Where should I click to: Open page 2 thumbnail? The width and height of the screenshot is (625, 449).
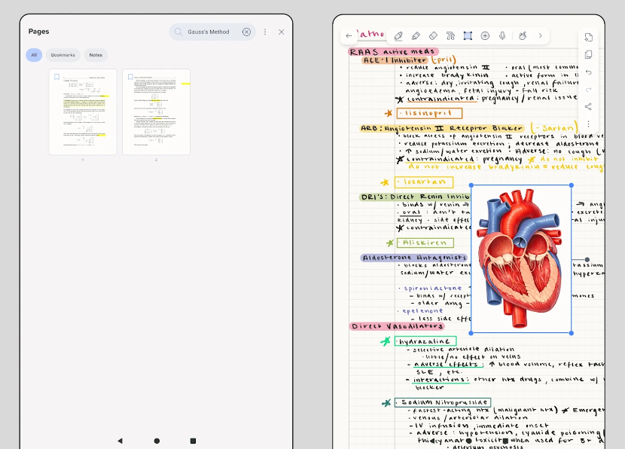coord(157,111)
